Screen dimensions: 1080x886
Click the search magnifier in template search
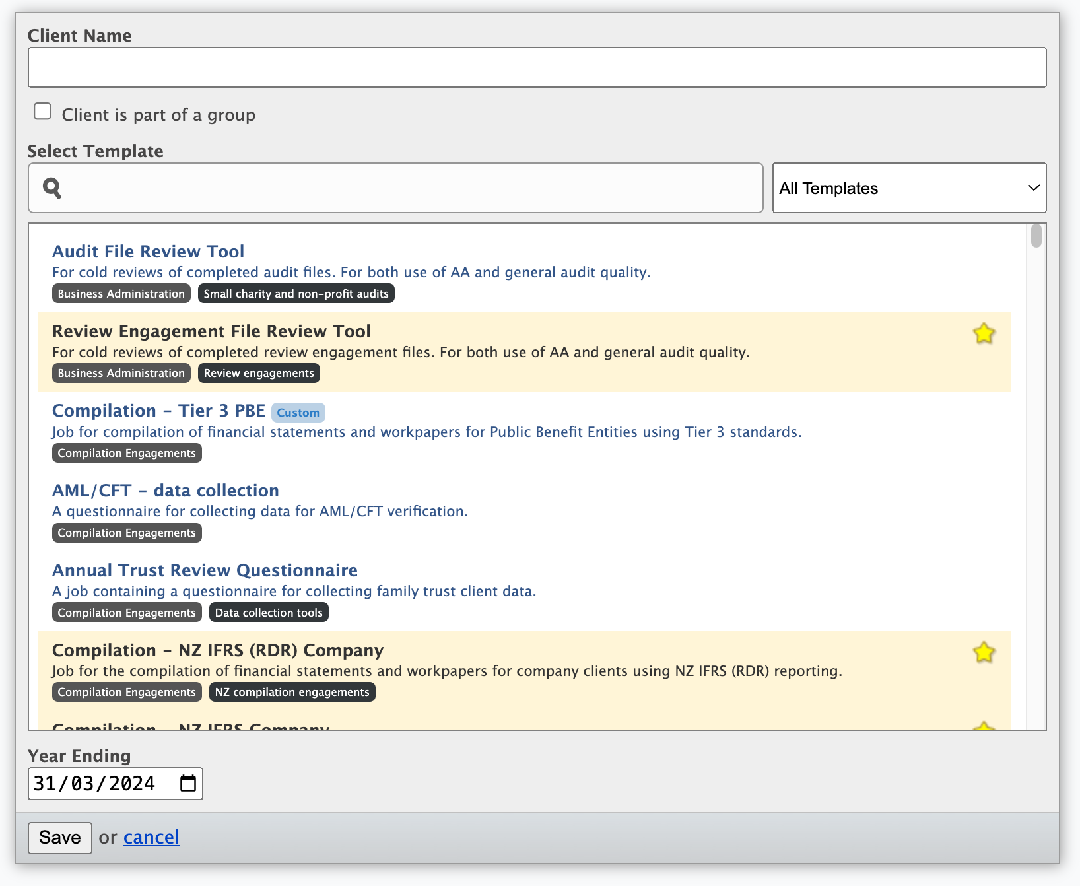[x=53, y=187]
